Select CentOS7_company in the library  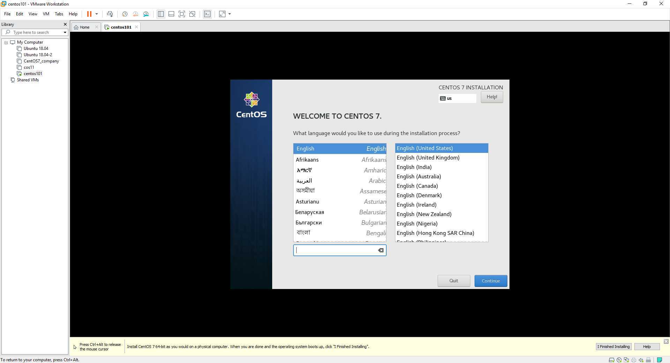click(x=41, y=61)
